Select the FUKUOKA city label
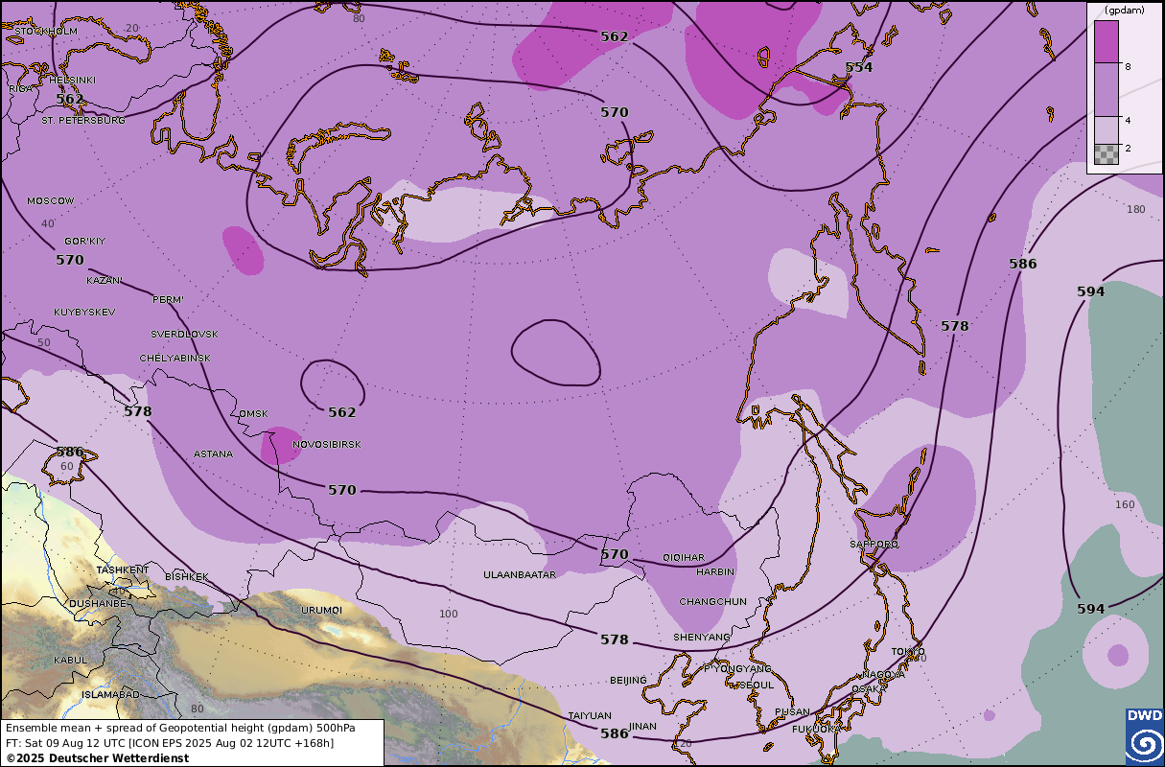This screenshot has height=767, width=1165. pos(816,730)
